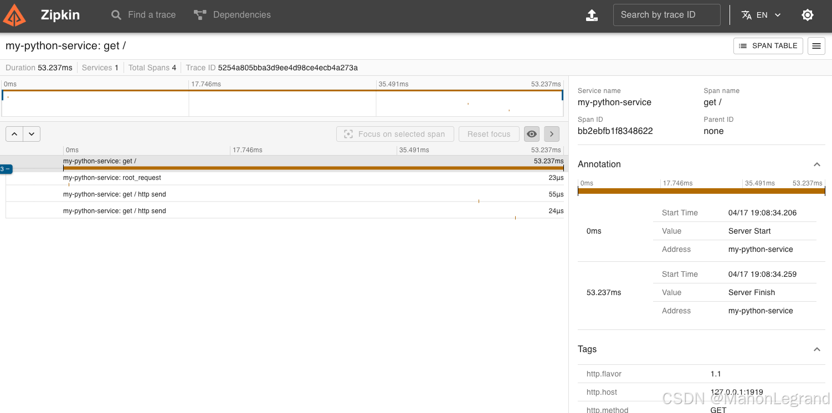Click the Total Spans 4 label
The image size is (832, 413).
pyautogui.click(x=152, y=68)
